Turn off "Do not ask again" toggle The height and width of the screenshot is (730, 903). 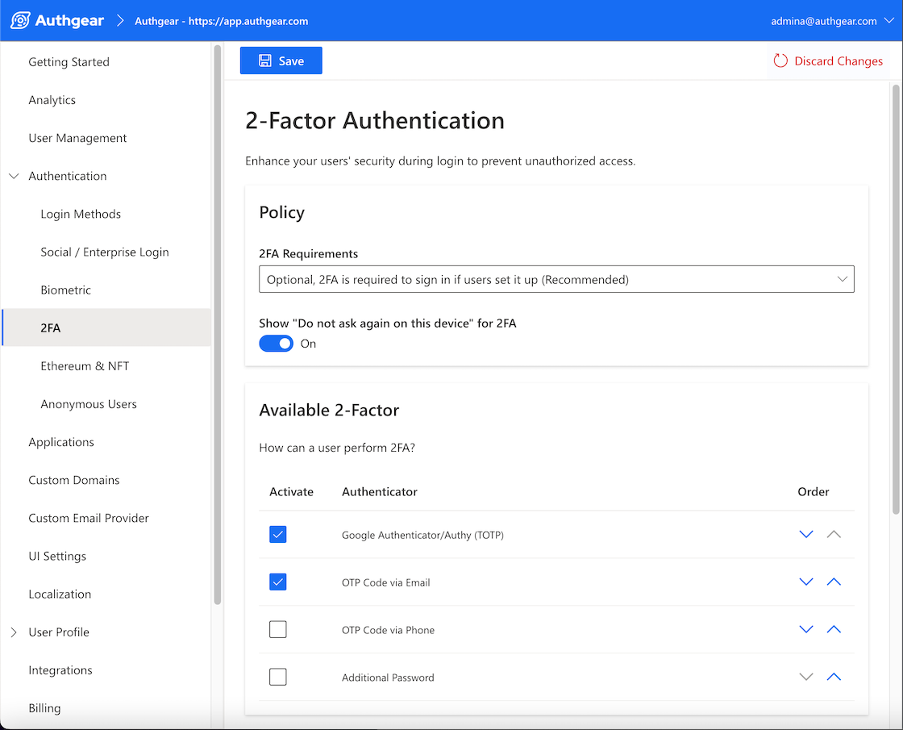tap(276, 344)
